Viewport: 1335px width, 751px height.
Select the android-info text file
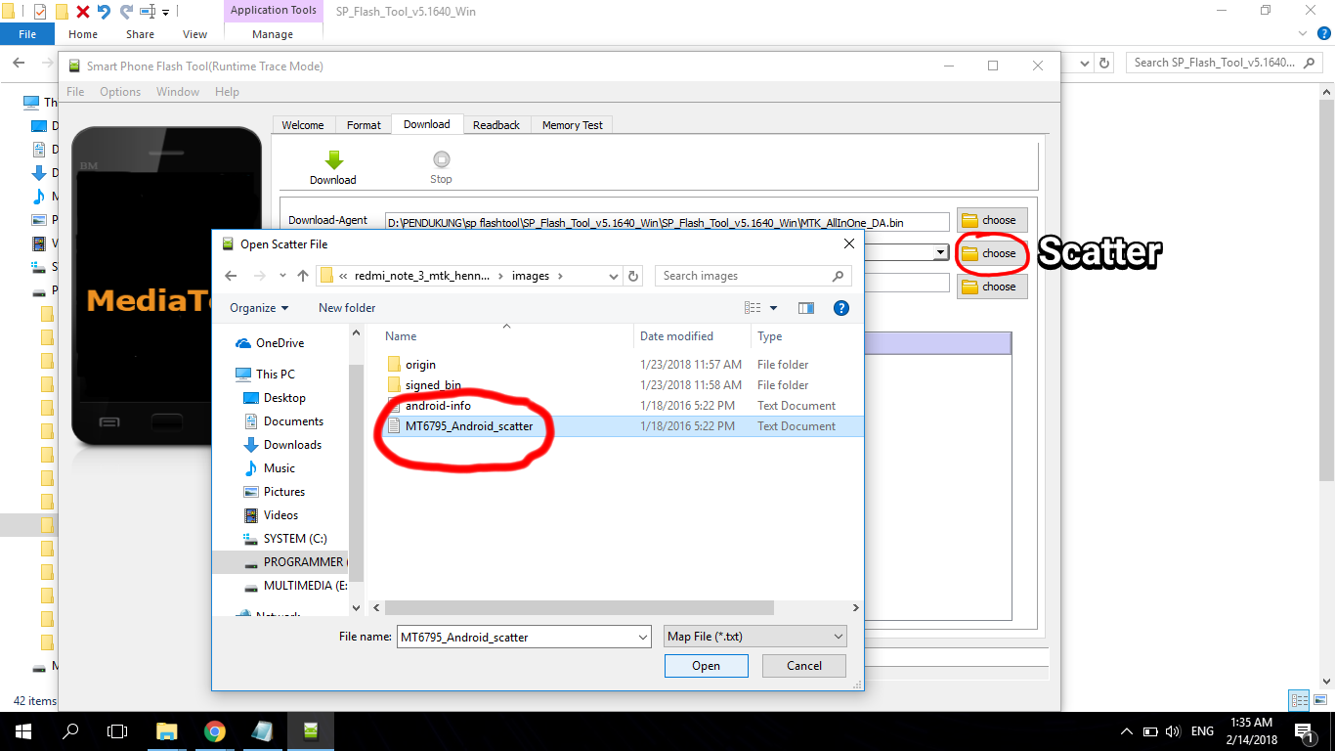pos(438,406)
